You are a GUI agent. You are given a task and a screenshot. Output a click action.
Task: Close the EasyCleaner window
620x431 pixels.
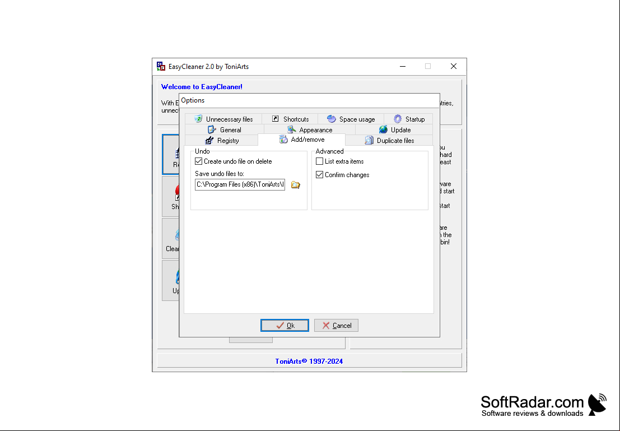[454, 67]
